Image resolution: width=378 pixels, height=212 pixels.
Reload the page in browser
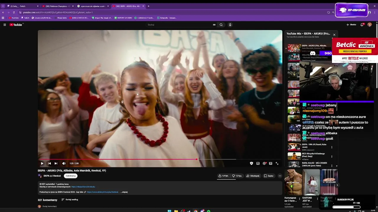click(14, 12)
